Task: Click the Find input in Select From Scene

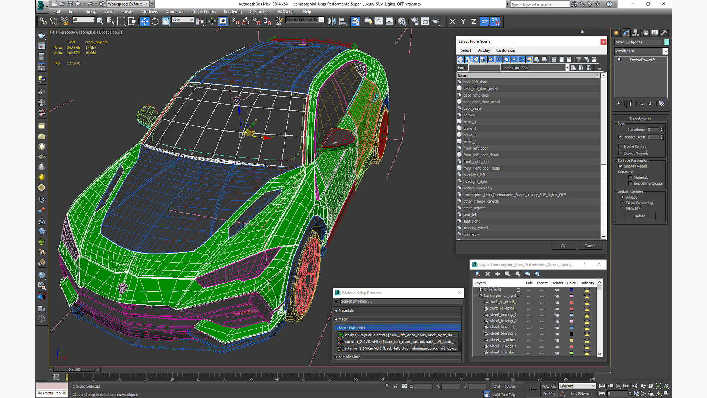Action: [485, 68]
